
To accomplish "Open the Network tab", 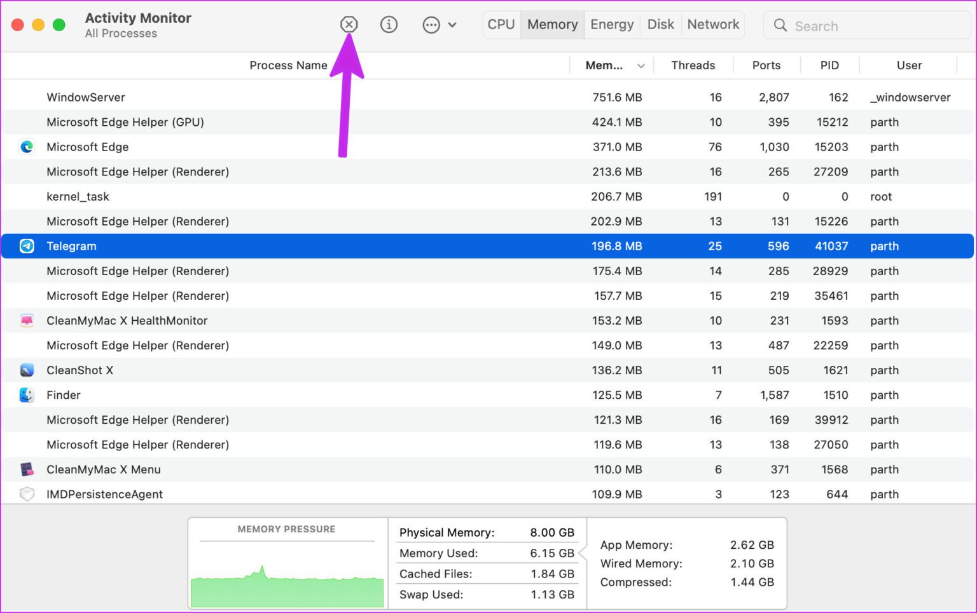I will coord(712,25).
